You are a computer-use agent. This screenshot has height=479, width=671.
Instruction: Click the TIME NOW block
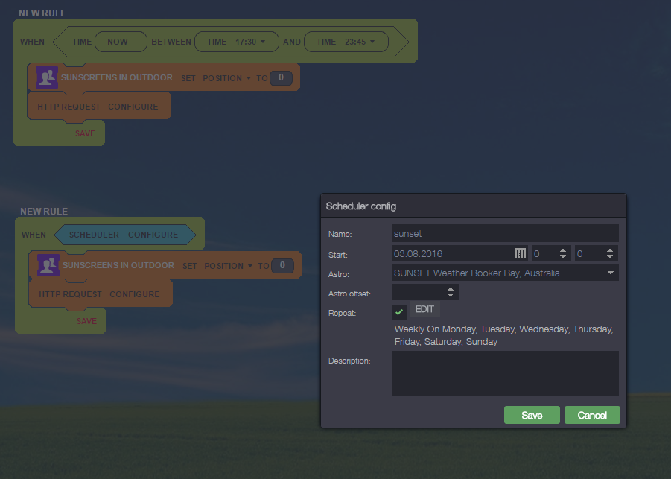click(x=121, y=42)
